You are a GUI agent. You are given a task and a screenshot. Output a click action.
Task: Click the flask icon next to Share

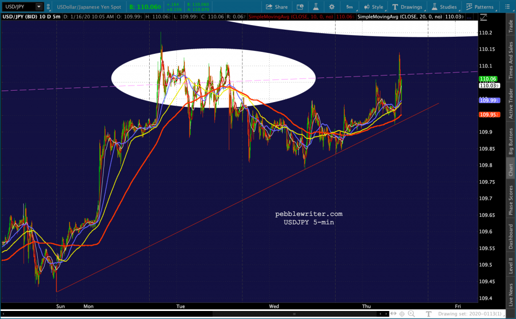(x=316, y=7)
